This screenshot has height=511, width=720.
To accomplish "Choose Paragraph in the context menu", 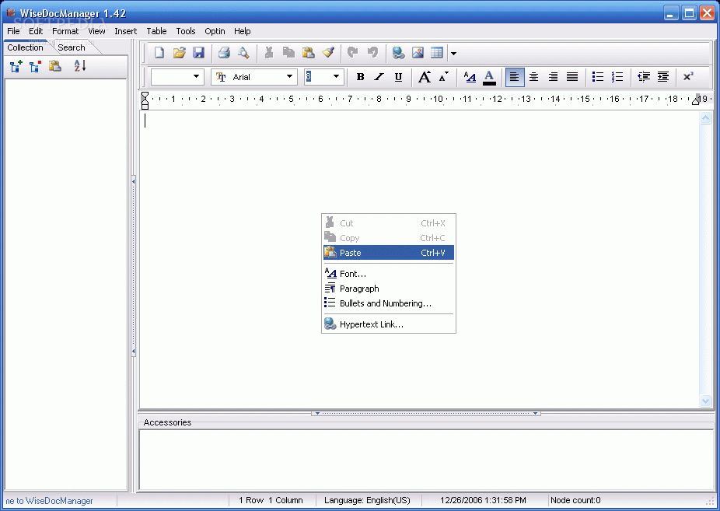I will click(x=389, y=289).
